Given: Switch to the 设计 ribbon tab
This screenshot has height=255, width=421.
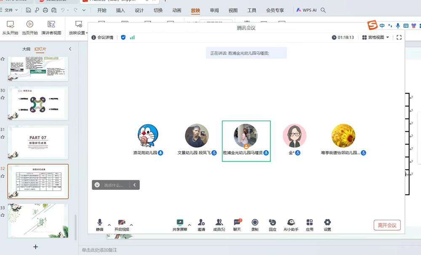Looking at the screenshot, I should point(139,10).
